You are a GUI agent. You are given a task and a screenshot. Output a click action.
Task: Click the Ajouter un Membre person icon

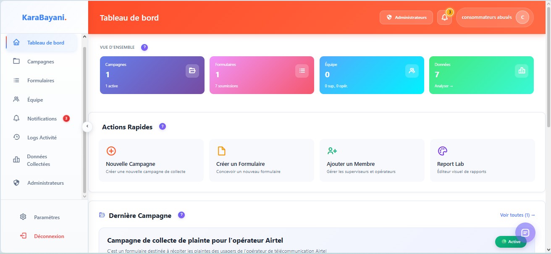(x=332, y=151)
